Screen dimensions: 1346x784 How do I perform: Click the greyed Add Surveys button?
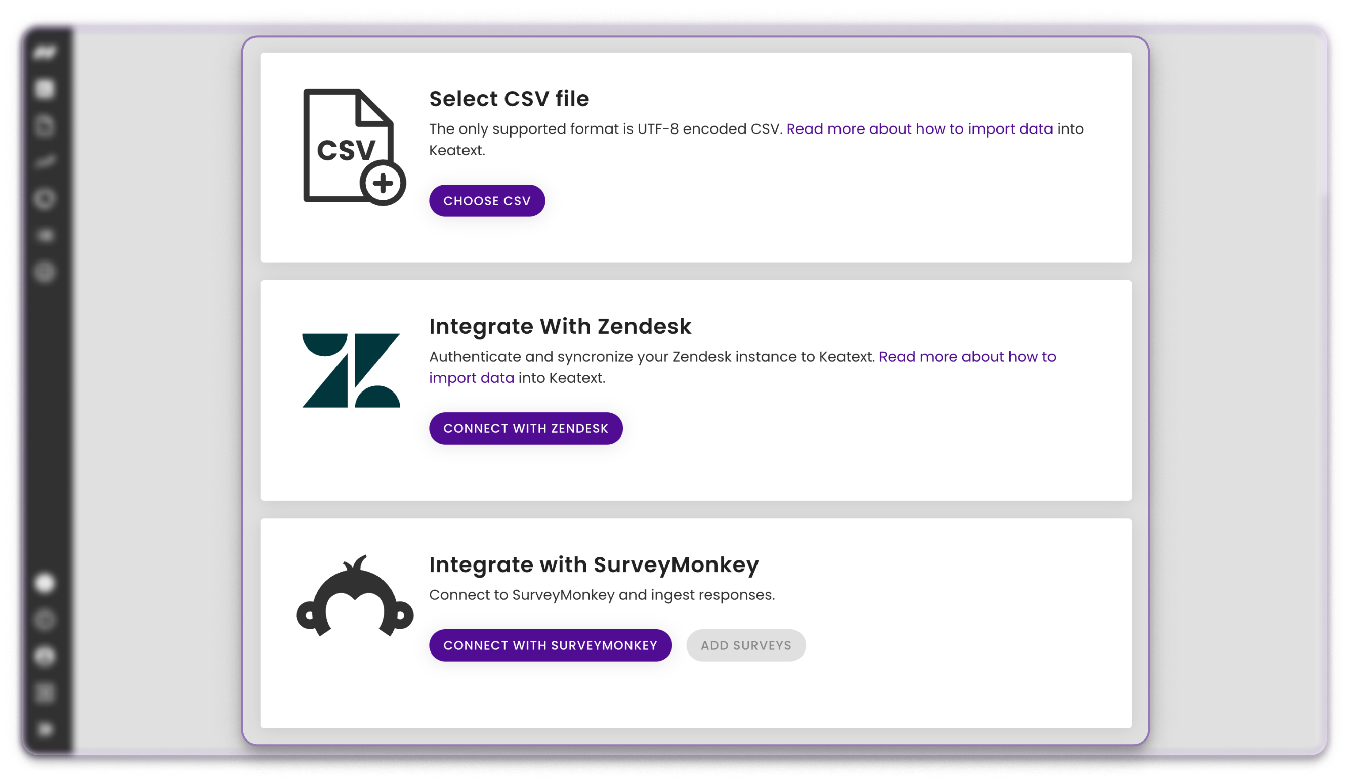(x=746, y=645)
